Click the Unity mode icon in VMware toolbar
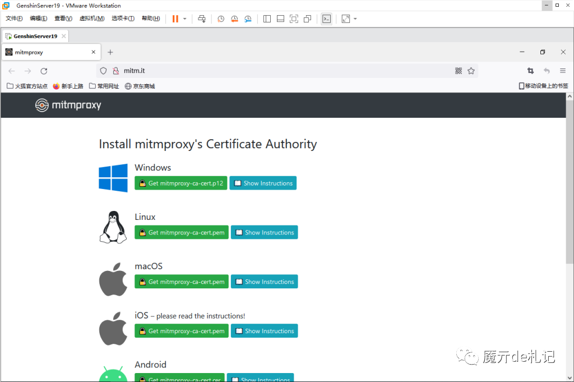Image resolution: width=574 pixels, height=382 pixels. pyautogui.click(x=308, y=19)
